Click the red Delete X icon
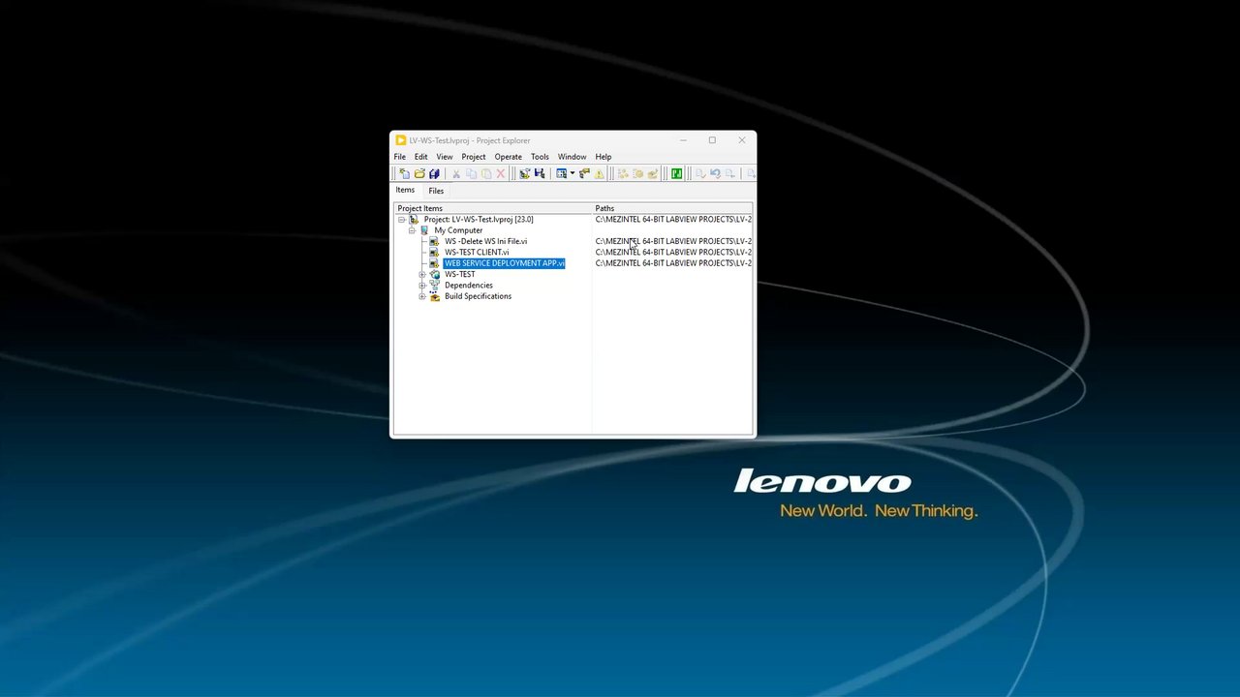 501,173
